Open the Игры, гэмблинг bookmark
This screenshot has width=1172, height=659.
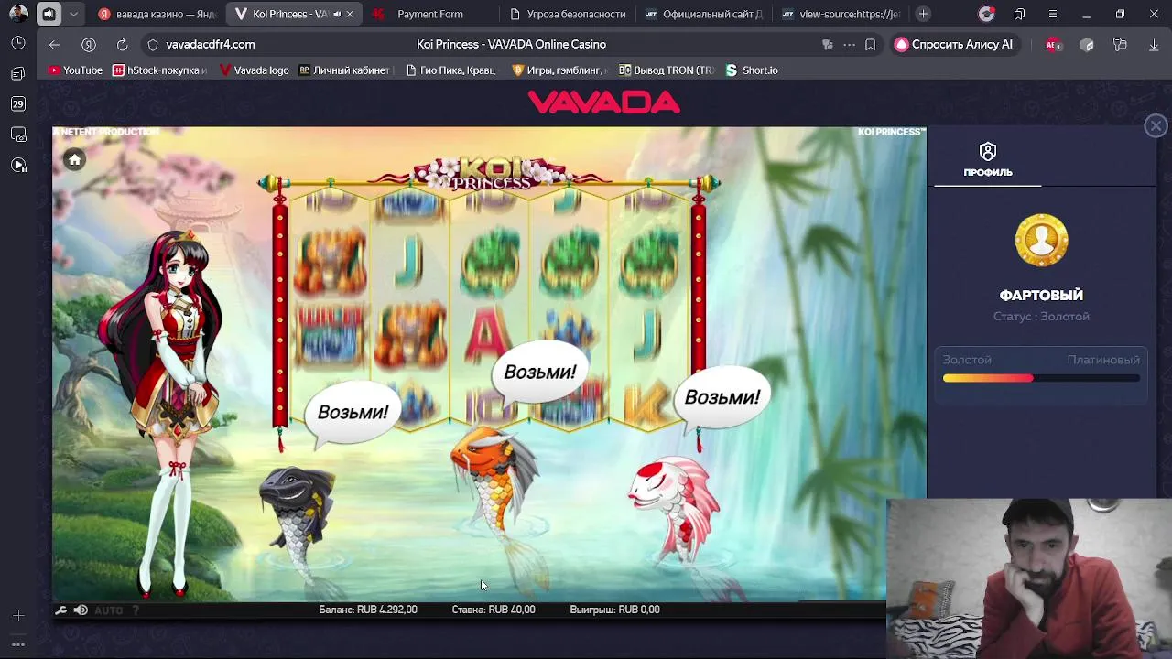pyautogui.click(x=558, y=70)
